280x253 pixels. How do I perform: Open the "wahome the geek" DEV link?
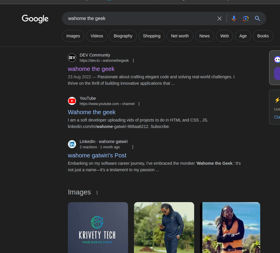tap(91, 69)
